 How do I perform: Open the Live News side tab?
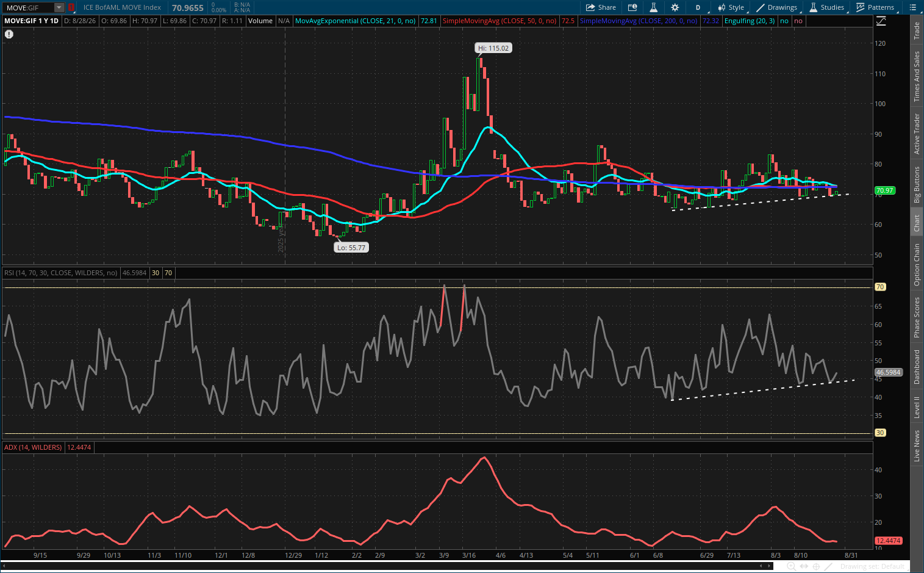tap(916, 445)
